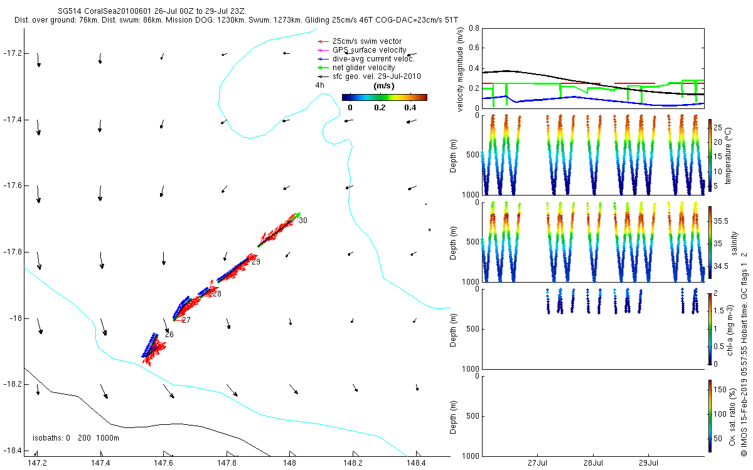Click the 148.4 longitude tick label

coord(415,463)
